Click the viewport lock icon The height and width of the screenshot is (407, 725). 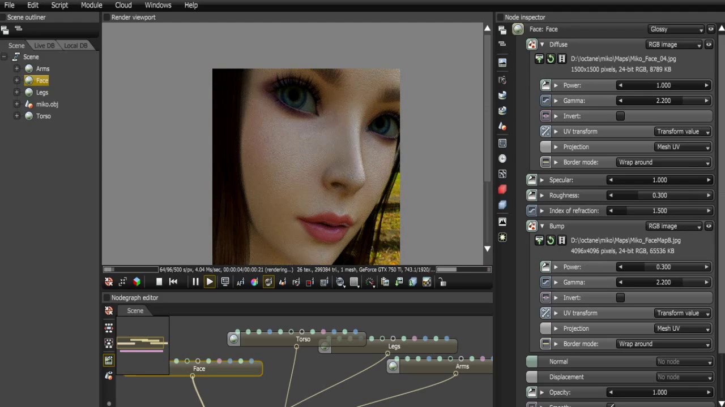pos(442,282)
